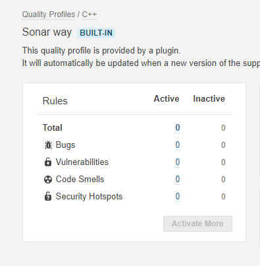Click the Vulnerabilities open-lock icon
260x266 pixels.
[x=48, y=162]
